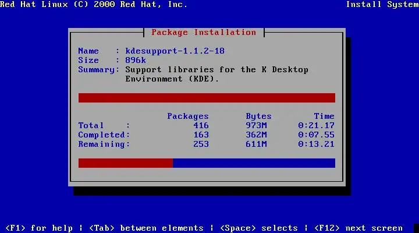Click the '<Tab> between elements' hint
The height and width of the screenshot is (233, 419).
click(146, 228)
